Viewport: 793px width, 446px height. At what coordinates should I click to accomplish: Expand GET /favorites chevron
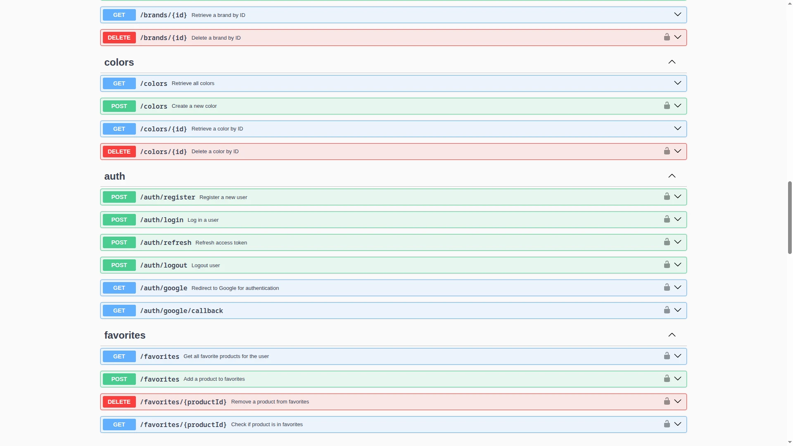click(678, 356)
